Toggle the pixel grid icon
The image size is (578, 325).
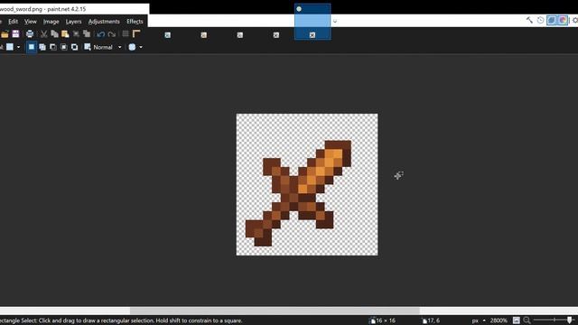tap(126, 34)
